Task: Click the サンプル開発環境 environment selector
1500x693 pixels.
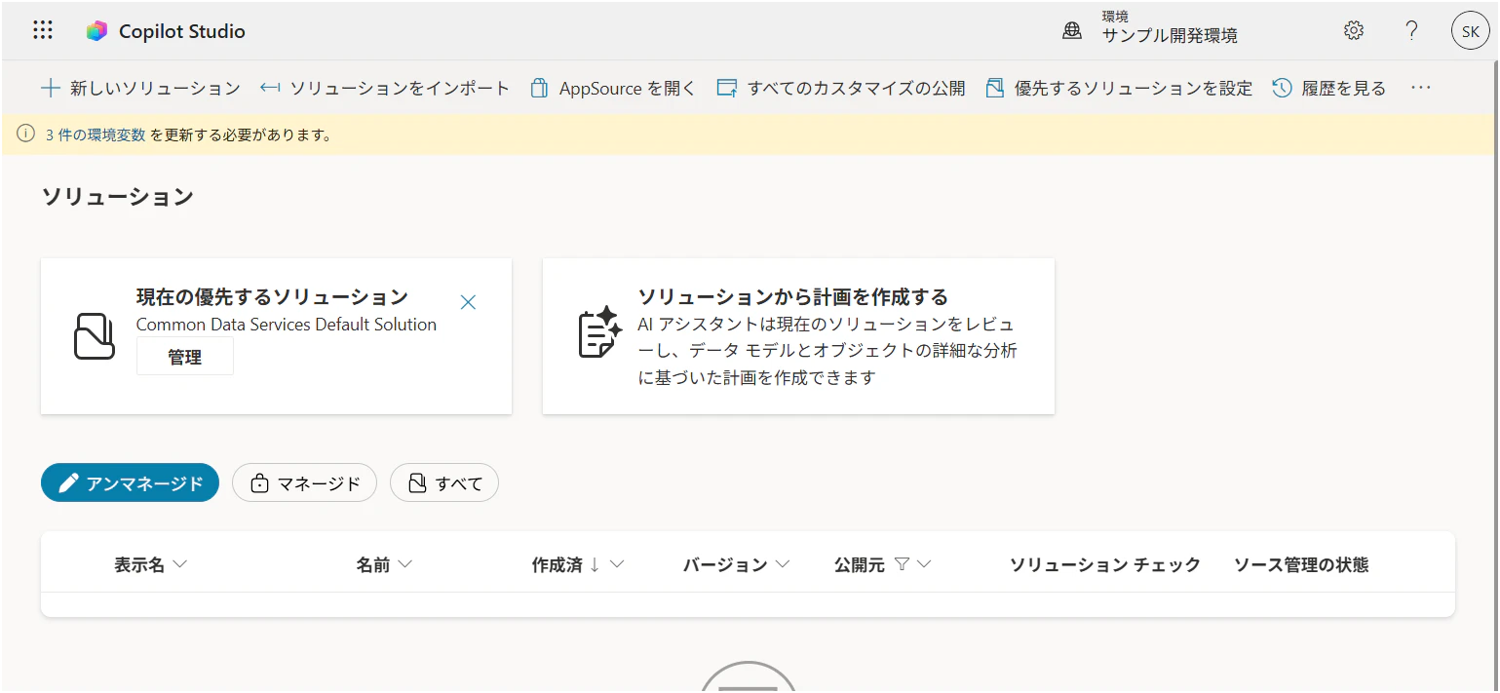Action: 1170,36
